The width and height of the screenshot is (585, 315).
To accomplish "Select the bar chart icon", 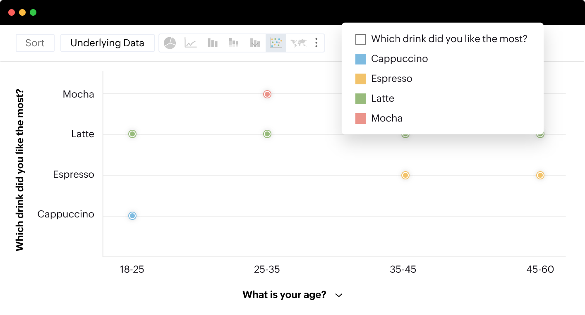I will click(213, 43).
